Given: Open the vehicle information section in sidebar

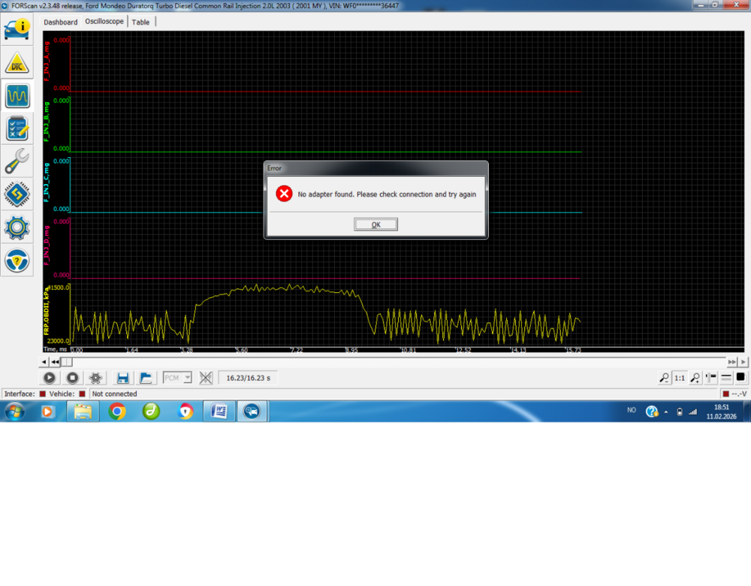Looking at the screenshot, I should pyautogui.click(x=17, y=29).
